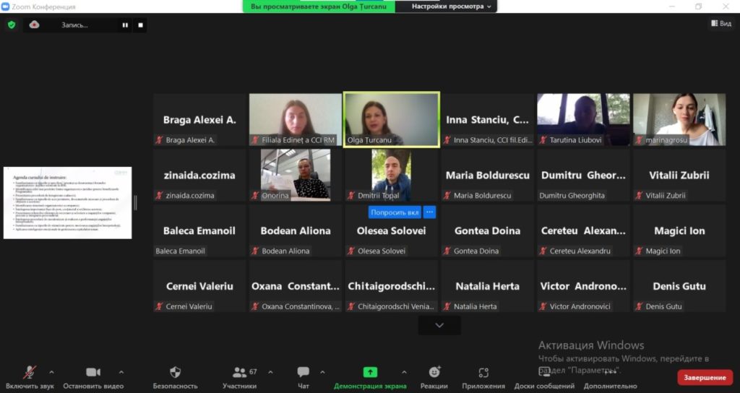Click Chitaigorodschi Venia... name label
This screenshot has width=740, height=393.
coord(395,306)
